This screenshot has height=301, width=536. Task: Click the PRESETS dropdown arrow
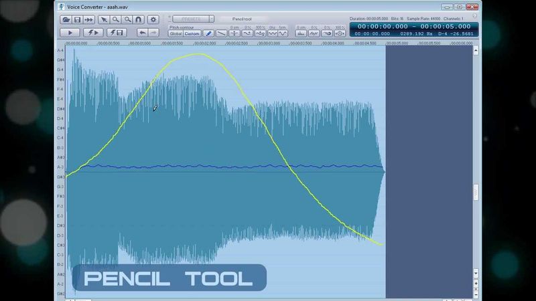pos(212,19)
